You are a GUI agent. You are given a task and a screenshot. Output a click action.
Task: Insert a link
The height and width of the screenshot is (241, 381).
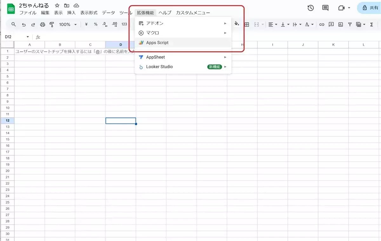pyautogui.click(x=322, y=24)
